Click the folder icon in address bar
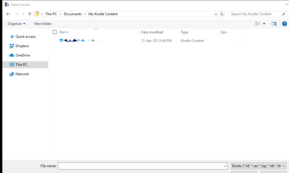 (37, 14)
